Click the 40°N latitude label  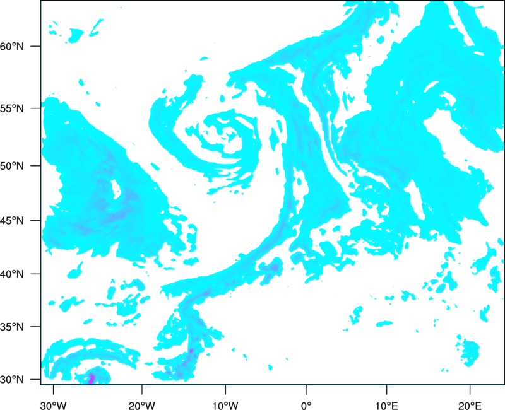tap(12, 274)
